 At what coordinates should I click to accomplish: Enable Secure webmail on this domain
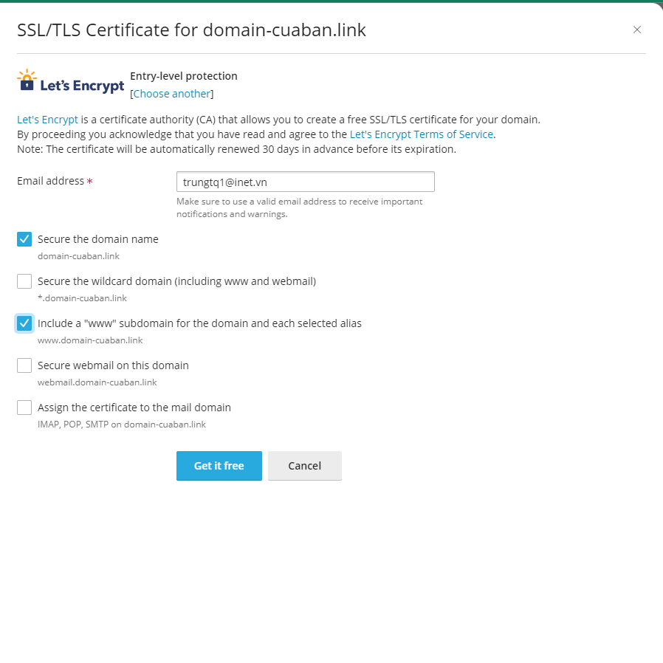click(x=24, y=365)
